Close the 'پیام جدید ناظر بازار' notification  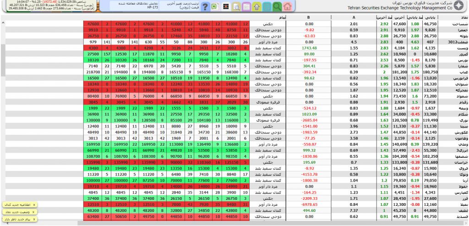pos(34,220)
